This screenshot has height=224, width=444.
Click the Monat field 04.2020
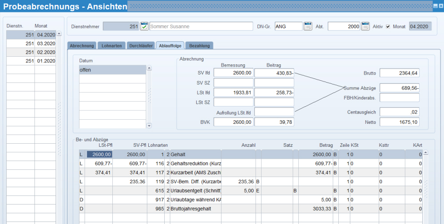pyautogui.click(x=420, y=26)
